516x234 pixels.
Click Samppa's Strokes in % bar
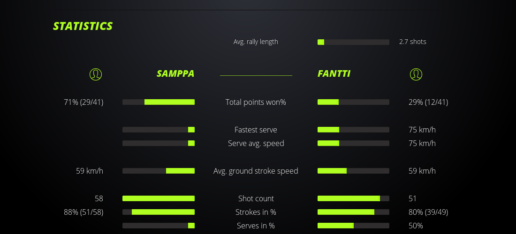[159, 212]
